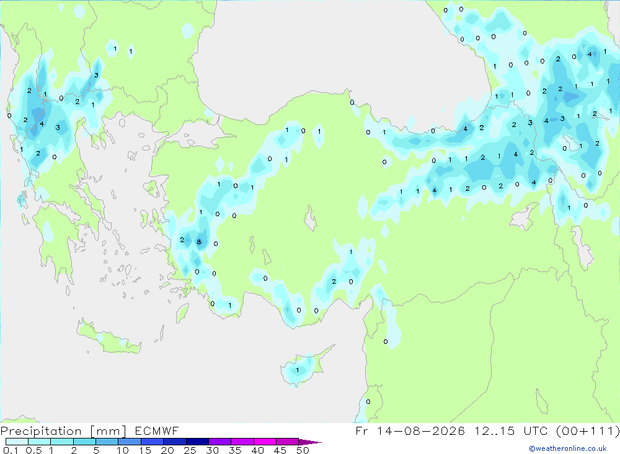Click the 10–15 mm blue legend box

pyautogui.click(x=130, y=442)
